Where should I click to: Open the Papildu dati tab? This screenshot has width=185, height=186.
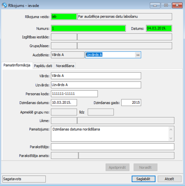43,66
